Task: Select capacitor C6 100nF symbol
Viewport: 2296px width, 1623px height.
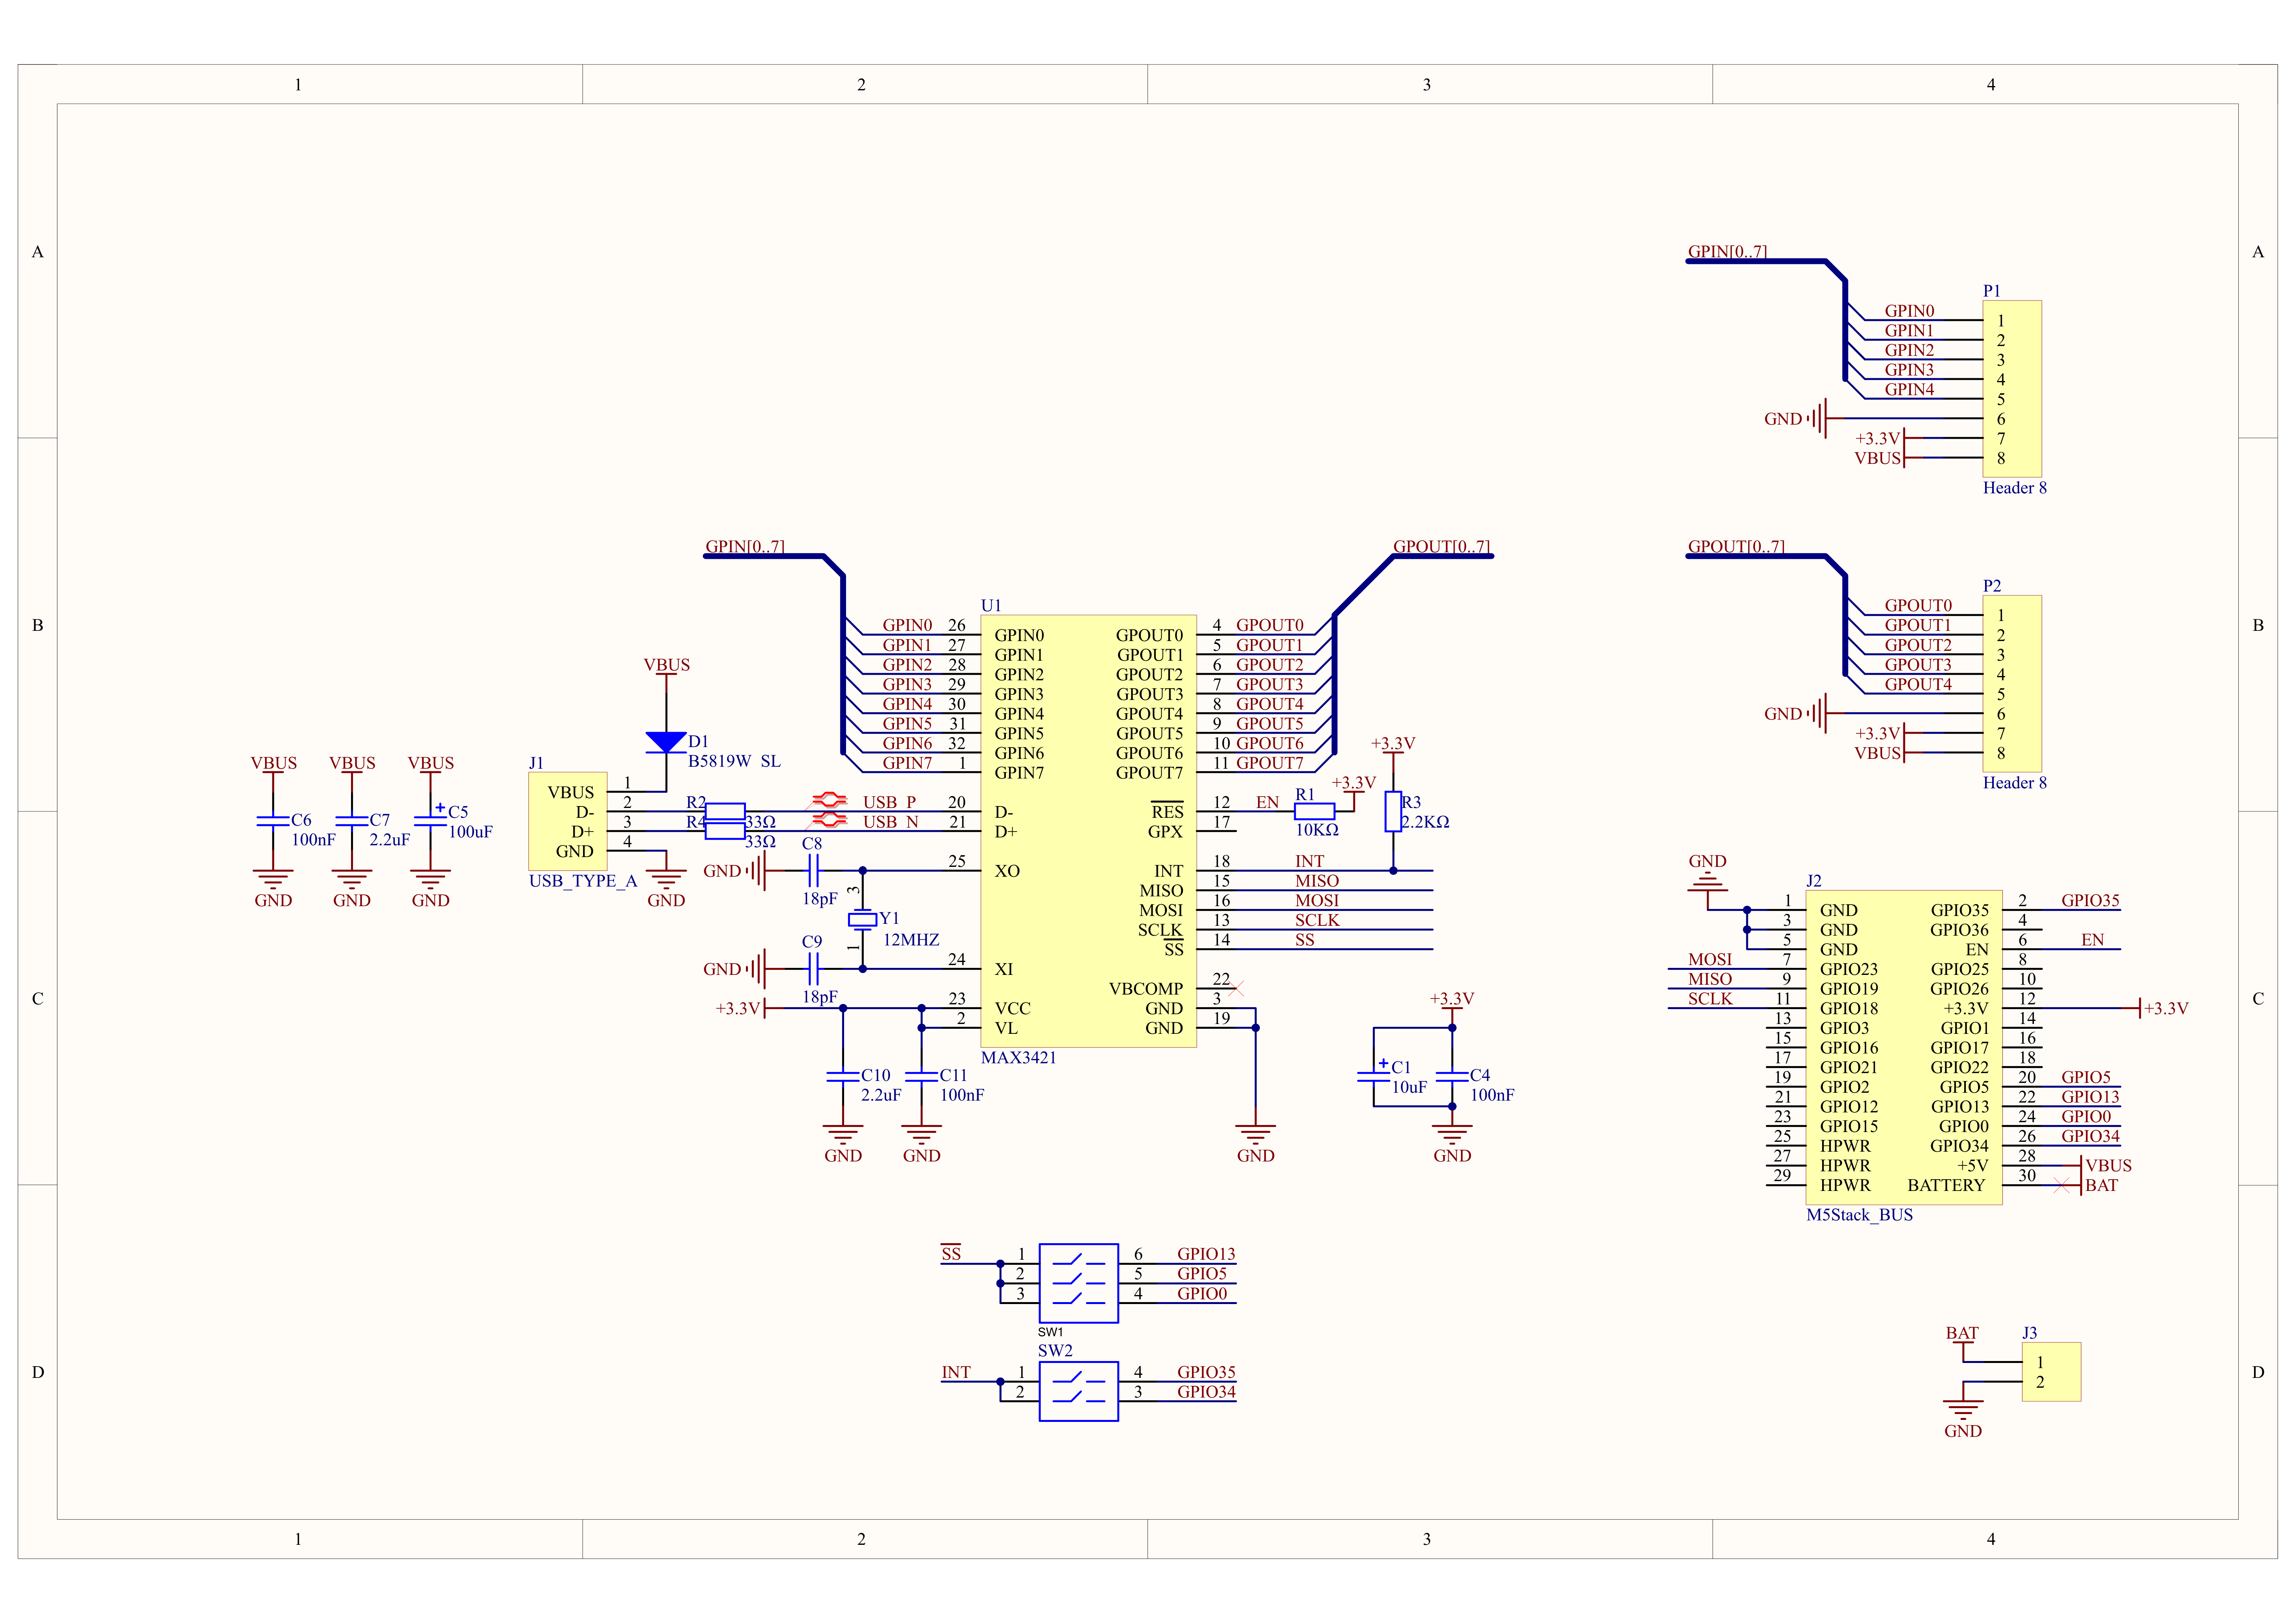Action: tap(273, 821)
